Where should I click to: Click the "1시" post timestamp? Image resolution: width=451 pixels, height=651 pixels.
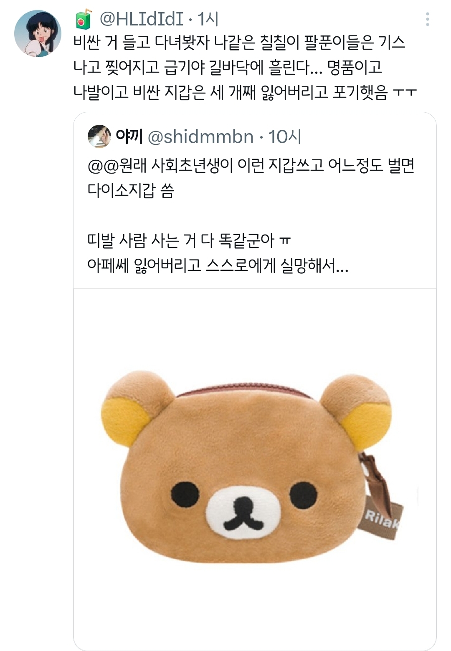pyautogui.click(x=208, y=19)
